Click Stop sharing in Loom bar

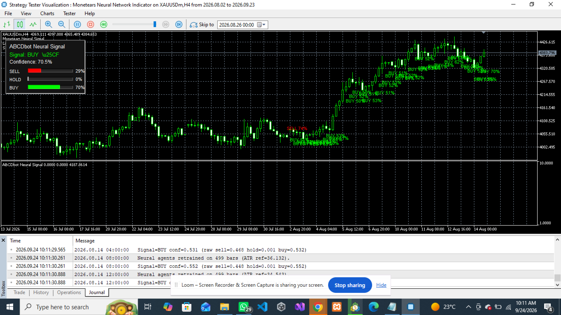point(350,285)
